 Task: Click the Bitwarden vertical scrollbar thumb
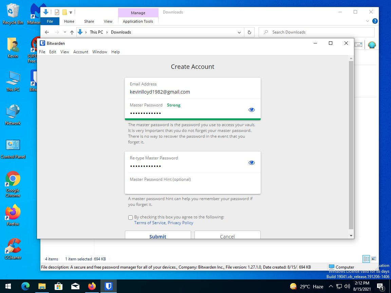coord(351,145)
